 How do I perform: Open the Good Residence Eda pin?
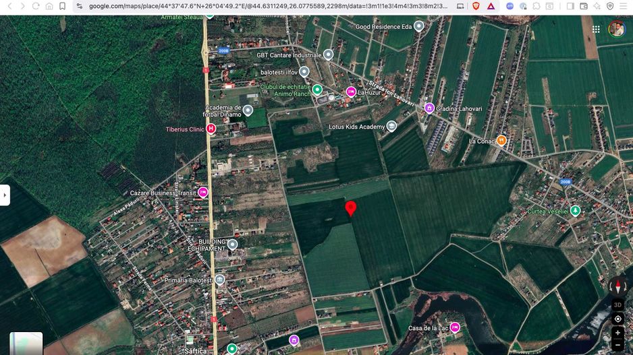click(418, 26)
